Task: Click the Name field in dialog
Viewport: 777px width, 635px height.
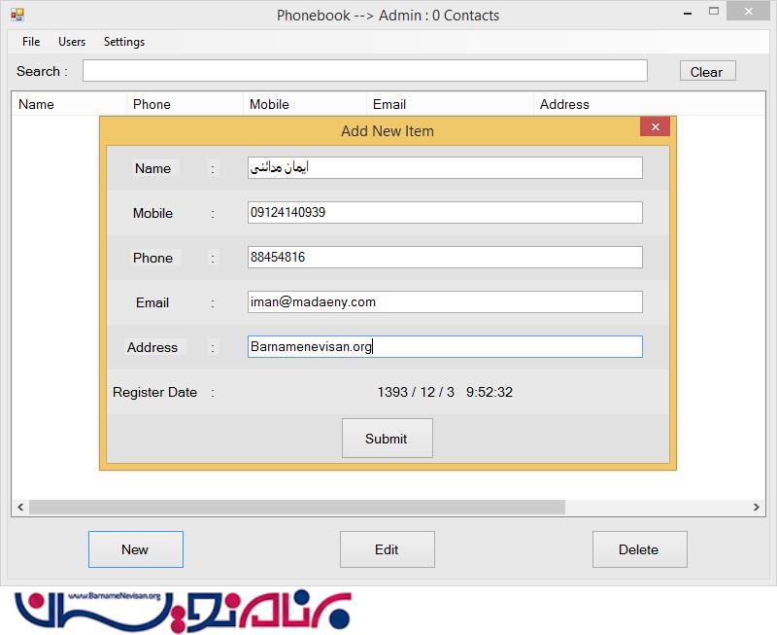Action: click(x=445, y=167)
